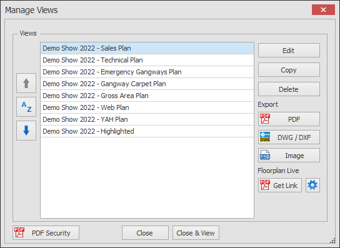Export view as DWG / DXF
The width and height of the screenshot is (340, 248).
coord(289,137)
